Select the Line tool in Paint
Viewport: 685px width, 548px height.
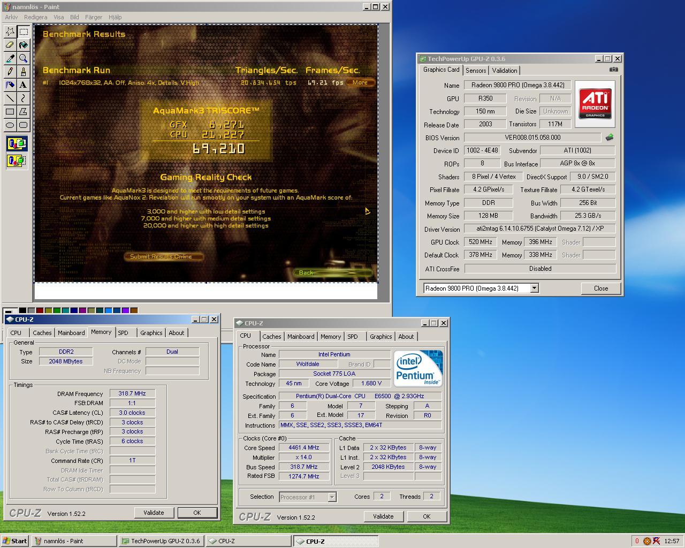pos(10,98)
